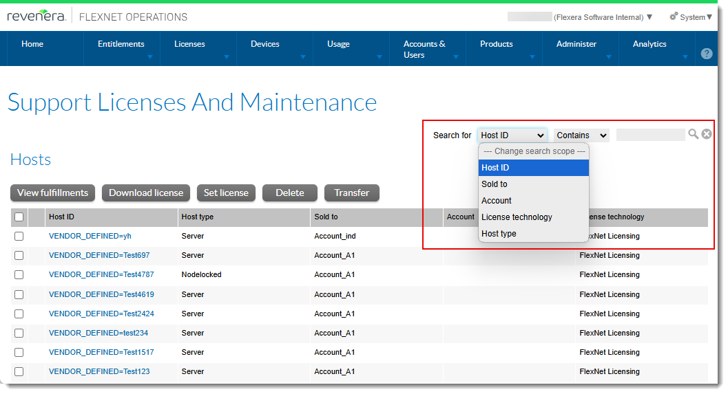
Task: Select the checkbox for Test4787 host
Action: [19, 274]
